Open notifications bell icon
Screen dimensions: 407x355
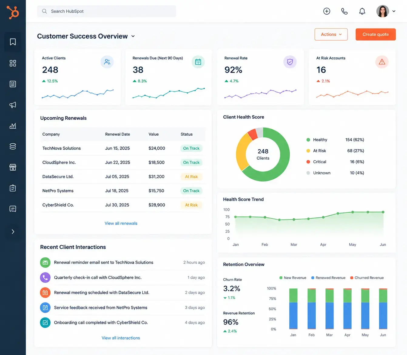tap(362, 11)
